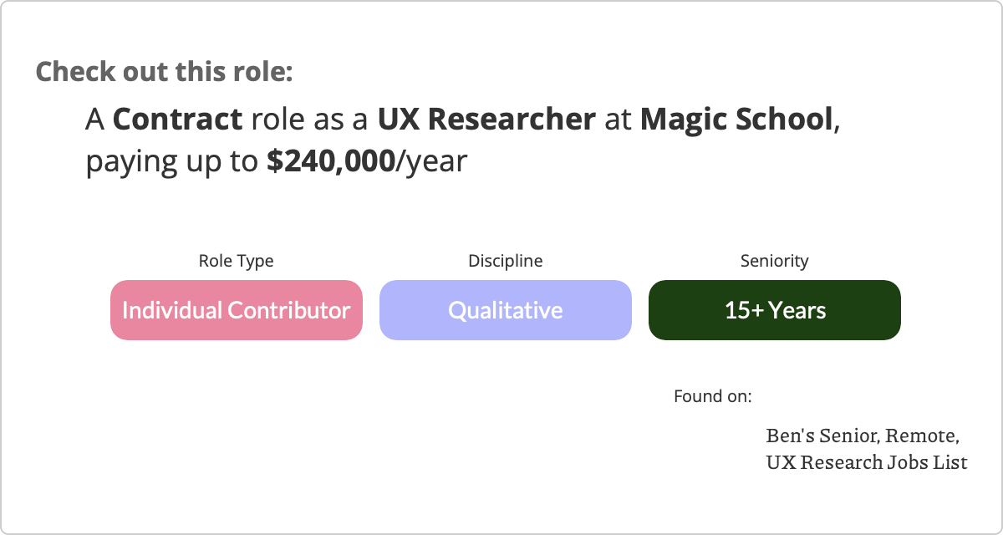Select the lavender "Qualitative" badge
The height and width of the screenshot is (535, 1003).
505,310
